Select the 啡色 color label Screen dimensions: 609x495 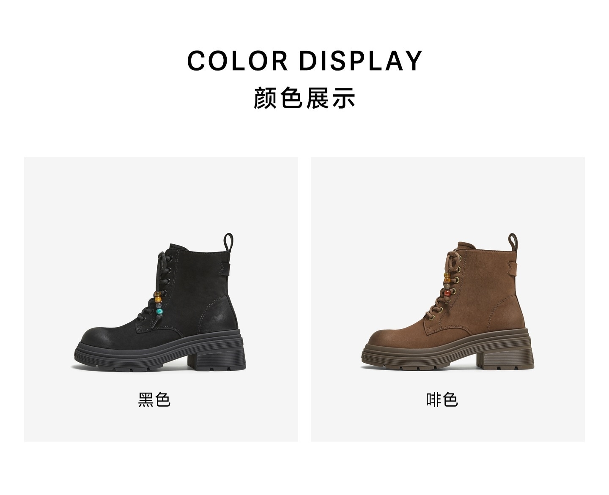tap(442, 399)
